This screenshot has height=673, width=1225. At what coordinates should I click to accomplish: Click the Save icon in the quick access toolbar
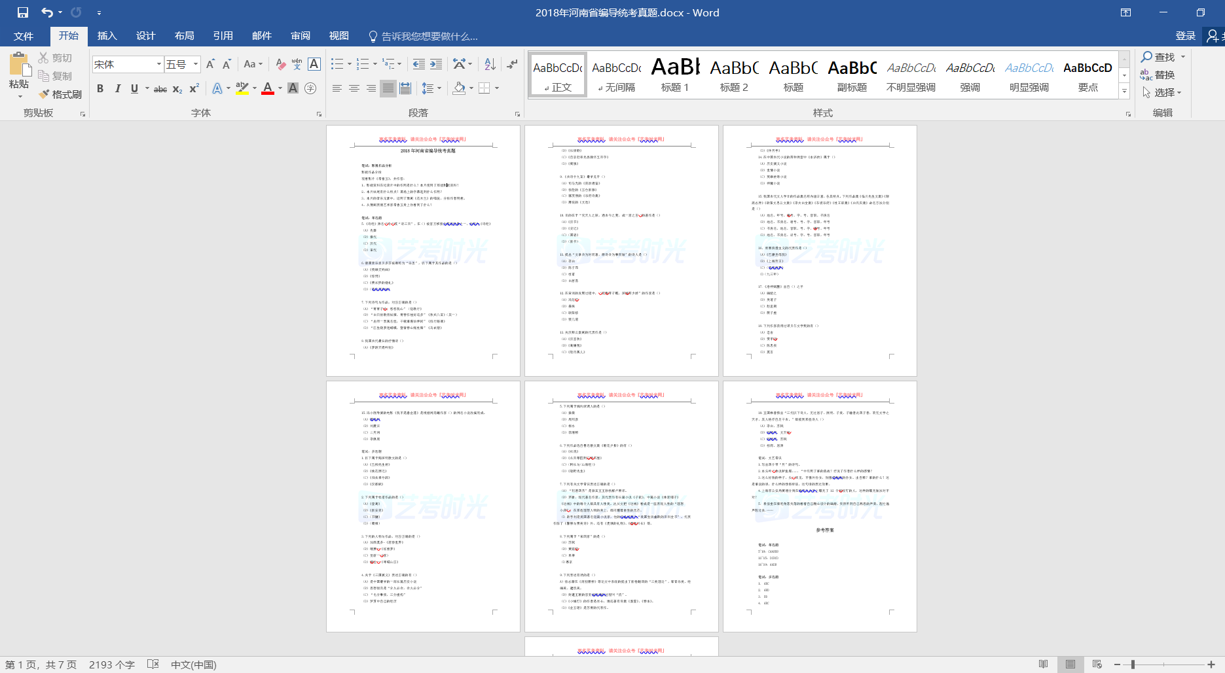pyautogui.click(x=23, y=12)
